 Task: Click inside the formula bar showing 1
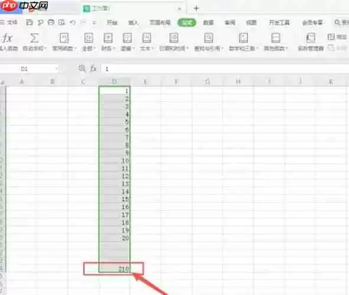(225, 69)
